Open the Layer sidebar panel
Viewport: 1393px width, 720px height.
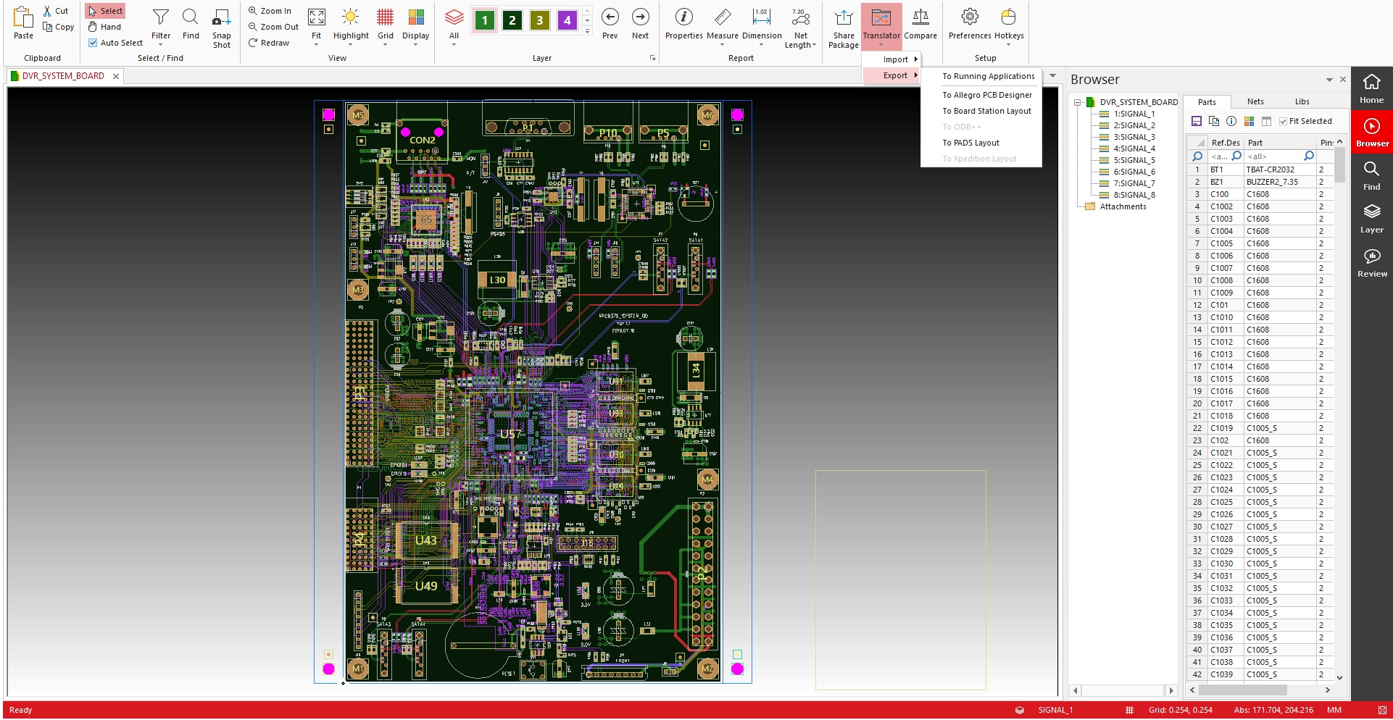(1372, 219)
